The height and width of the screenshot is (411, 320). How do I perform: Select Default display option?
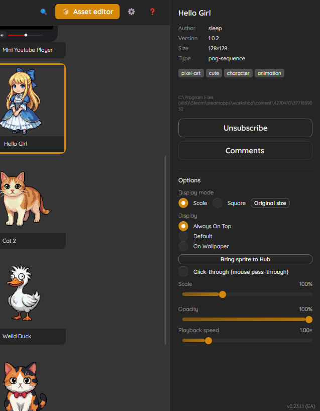point(183,236)
